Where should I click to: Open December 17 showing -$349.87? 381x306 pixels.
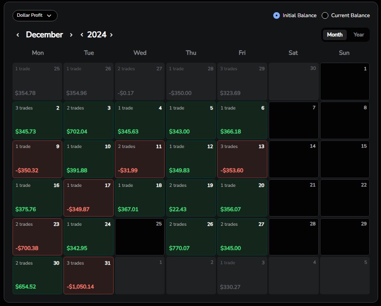89,198
